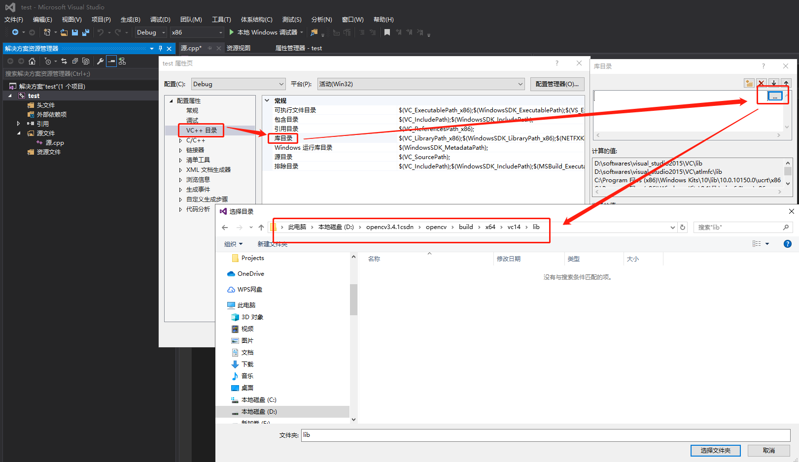Open the 调试(D) menu

tap(160, 20)
